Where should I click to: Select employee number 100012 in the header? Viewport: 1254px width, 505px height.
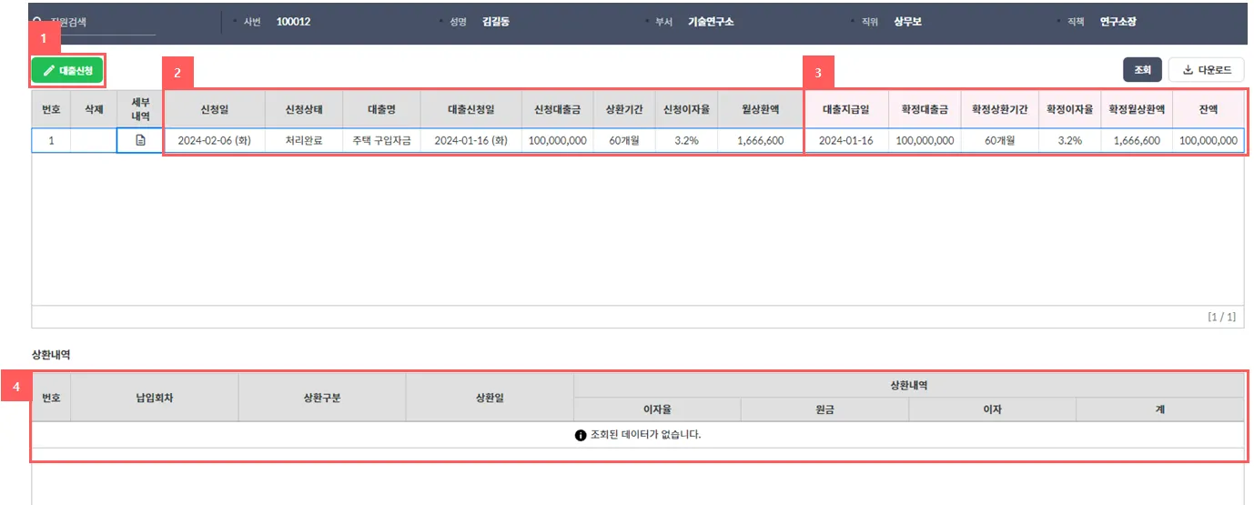(293, 22)
